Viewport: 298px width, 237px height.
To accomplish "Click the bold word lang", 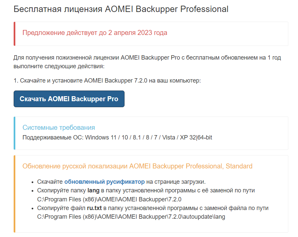I will click(93, 190).
